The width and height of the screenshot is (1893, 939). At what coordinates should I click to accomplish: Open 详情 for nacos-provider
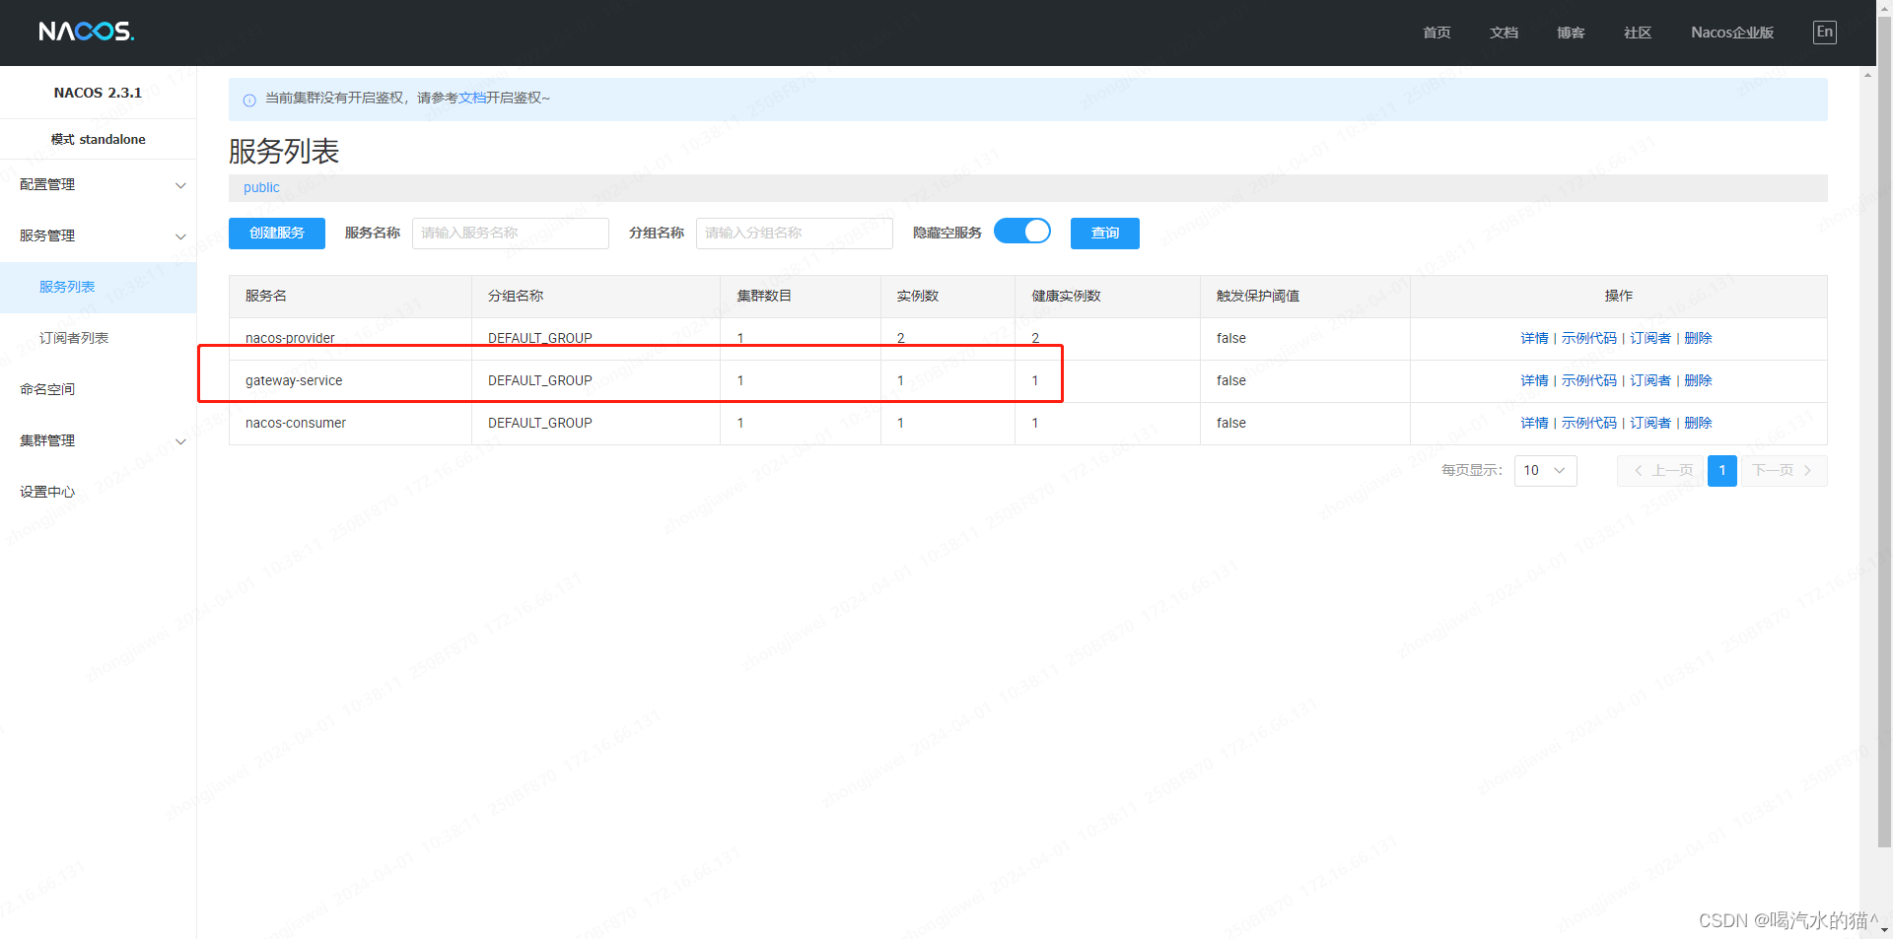tap(1534, 338)
